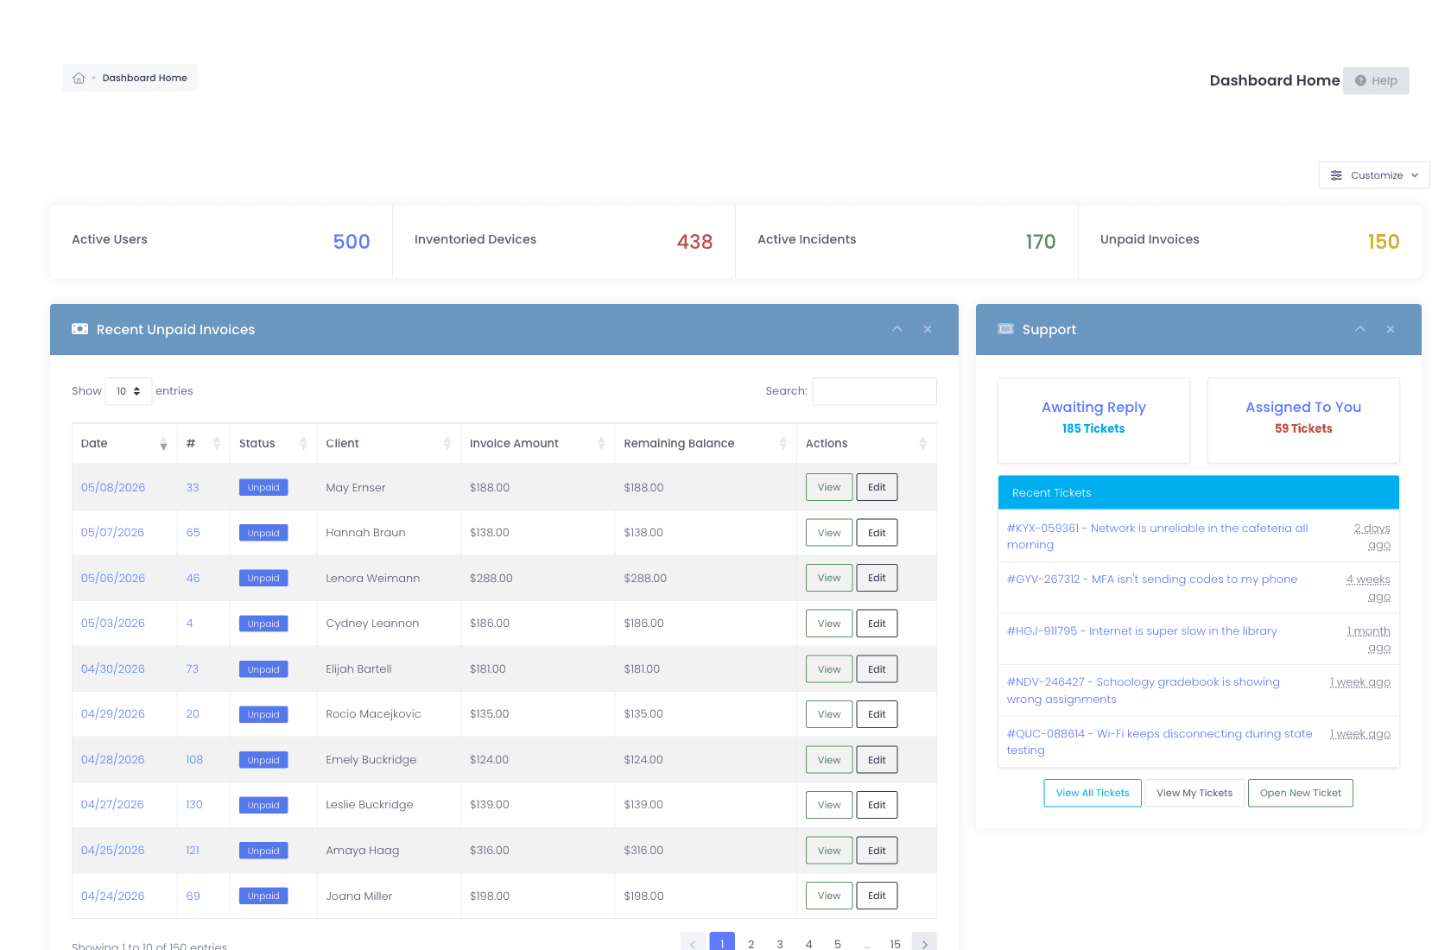Click the View My Tickets button
The width and height of the screenshot is (1451, 950).
[x=1194, y=793]
